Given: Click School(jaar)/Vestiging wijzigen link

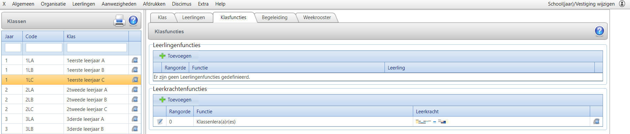Looking at the screenshot, I should point(581,4).
